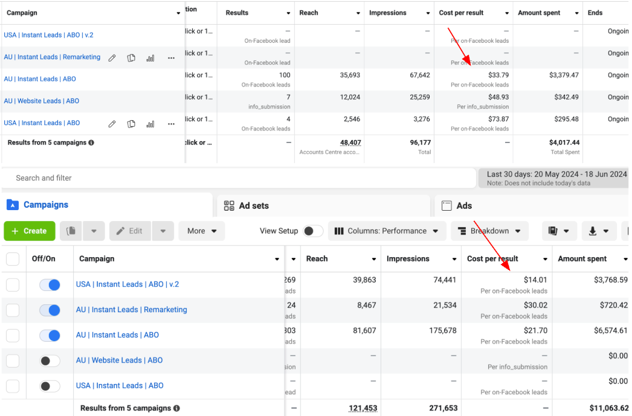This screenshot has width=632, height=416.
Task: Click the Search and filter field
Action: tap(239, 178)
